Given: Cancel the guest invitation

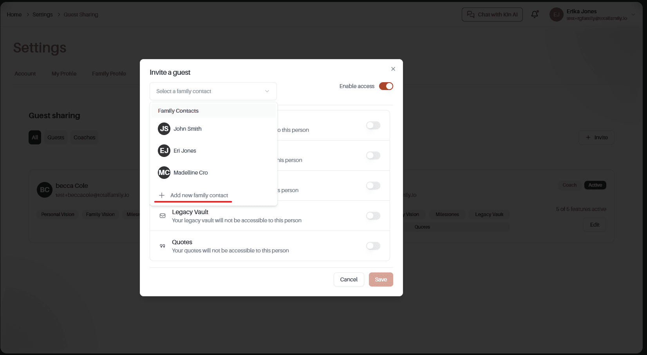Looking at the screenshot, I should click(x=349, y=279).
